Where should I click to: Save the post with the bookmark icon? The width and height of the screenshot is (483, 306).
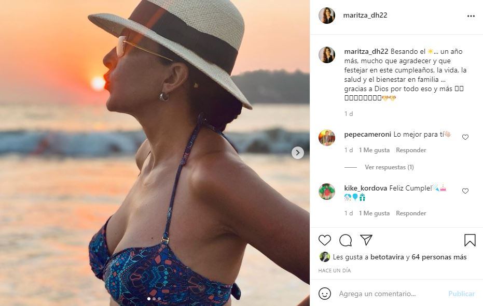(x=470, y=240)
